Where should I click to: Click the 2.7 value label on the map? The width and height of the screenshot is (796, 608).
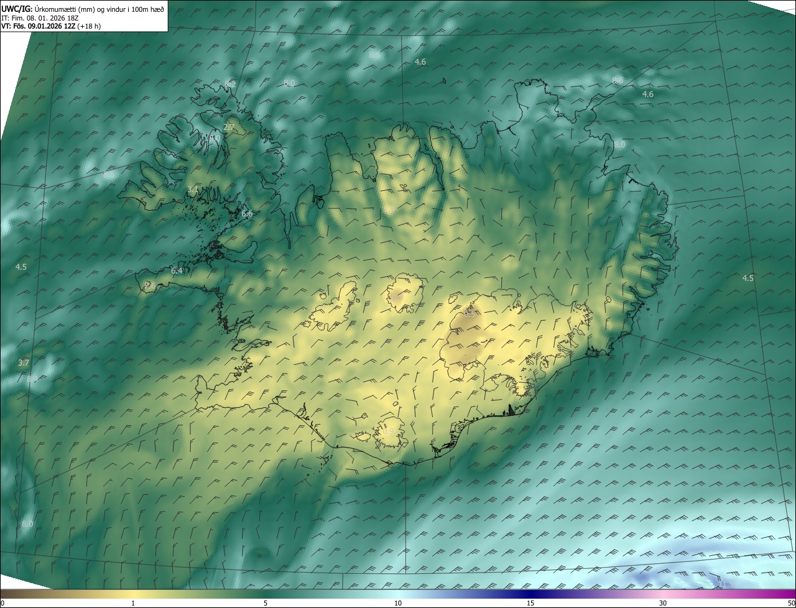click(229, 127)
